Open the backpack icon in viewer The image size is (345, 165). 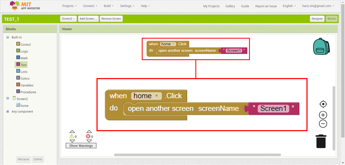(321, 47)
